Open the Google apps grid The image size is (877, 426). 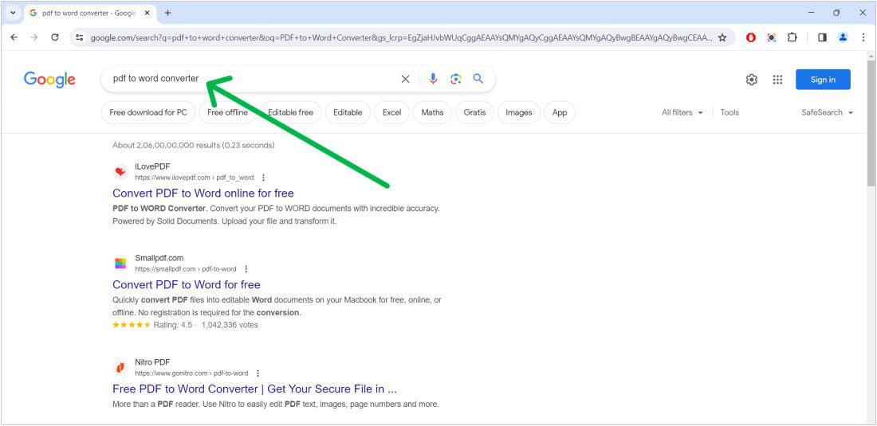777,80
